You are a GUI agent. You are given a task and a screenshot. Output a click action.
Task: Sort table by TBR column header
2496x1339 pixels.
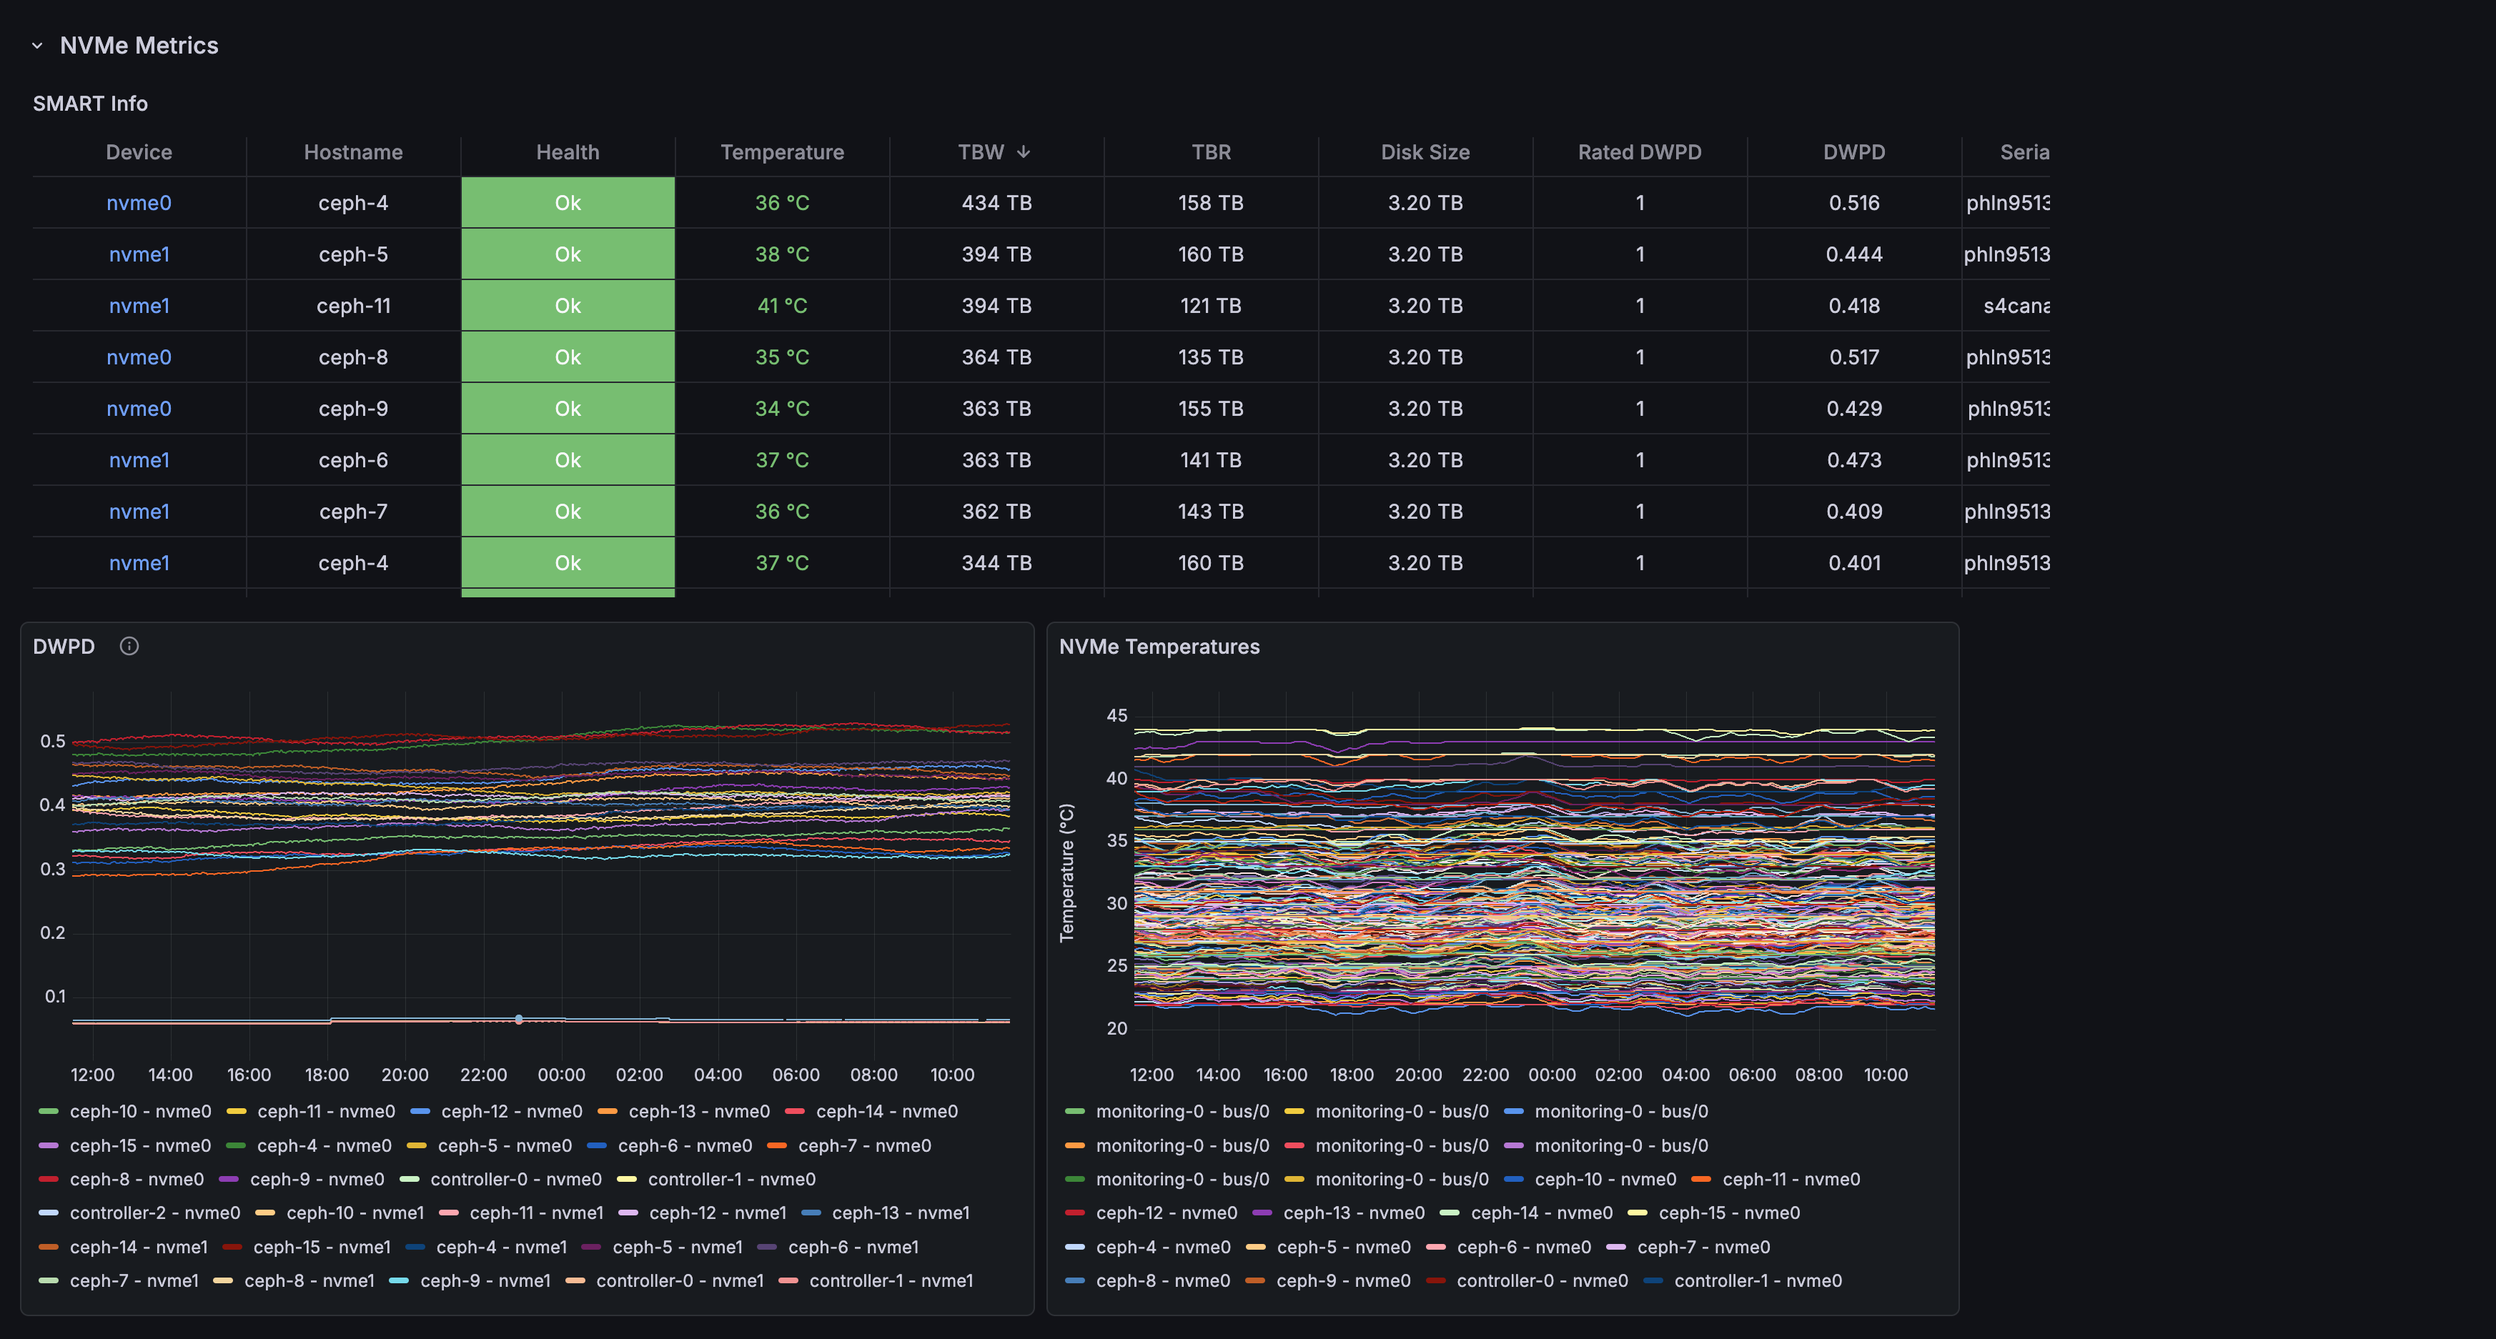(1211, 152)
